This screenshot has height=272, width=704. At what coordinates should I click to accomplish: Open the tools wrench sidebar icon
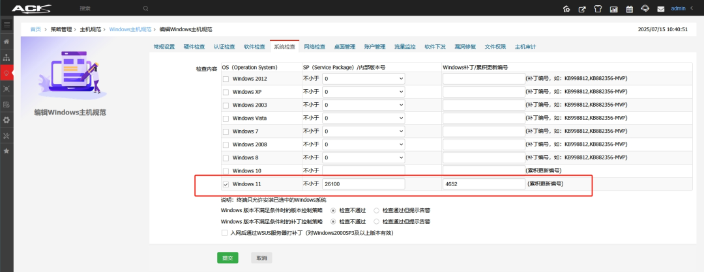[x=7, y=135]
